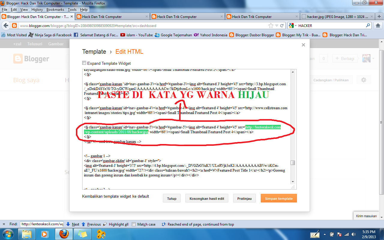Tick the Expand Template Widget checkbox

pyautogui.click(x=84, y=63)
